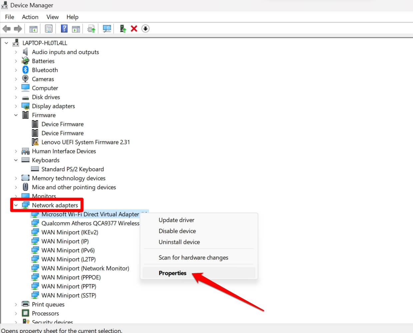The height and width of the screenshot is (333, 413).
Task: Click the Mice and other pointing devices icon
Action: coord(25,187)
